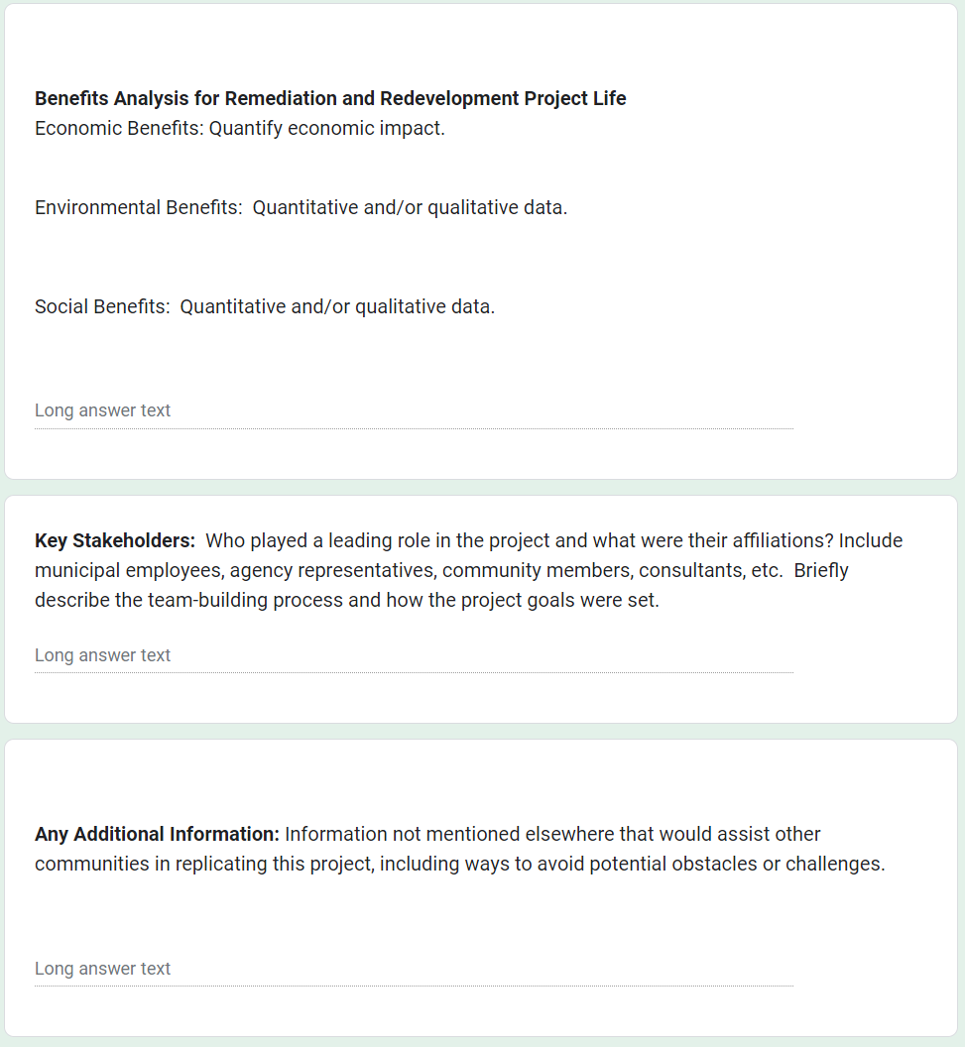Image resolution: width=965 pixels, height=1047 pixels.
Task: Click 'Quantitative and/or qualitative data' after Social Benefits
Action: click(x=337, y=307)
